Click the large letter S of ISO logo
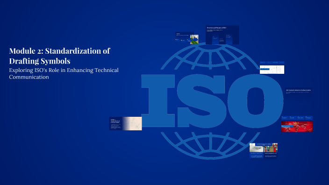The height and width of the screenshot is (185, 329). 201,101
